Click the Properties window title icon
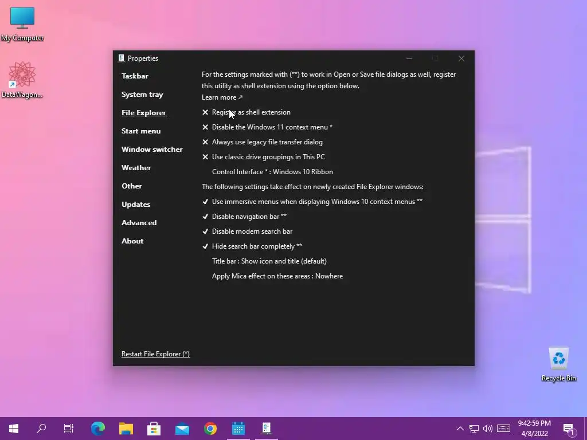Screen dimensions: 587x440 click(121, 58)
